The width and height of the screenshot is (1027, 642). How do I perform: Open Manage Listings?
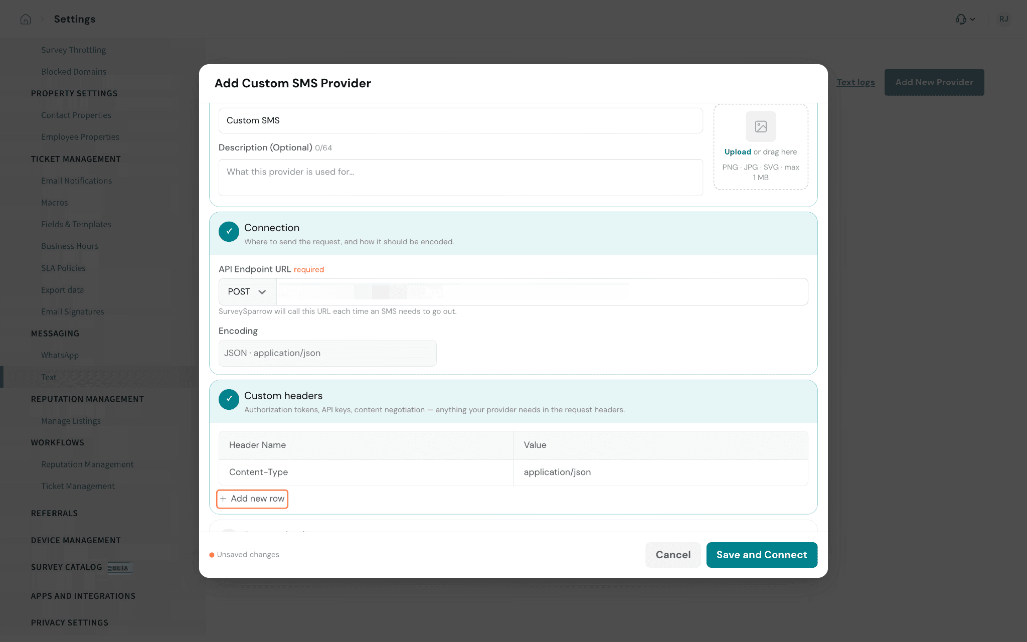coord(71,421)
